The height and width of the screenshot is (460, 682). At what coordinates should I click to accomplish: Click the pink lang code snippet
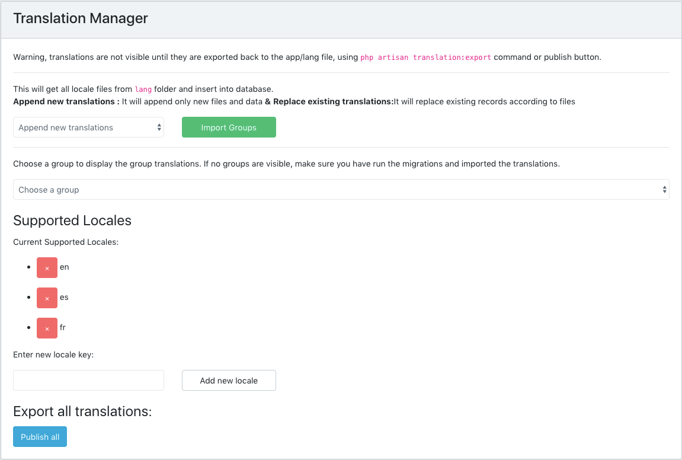[143, 90]
